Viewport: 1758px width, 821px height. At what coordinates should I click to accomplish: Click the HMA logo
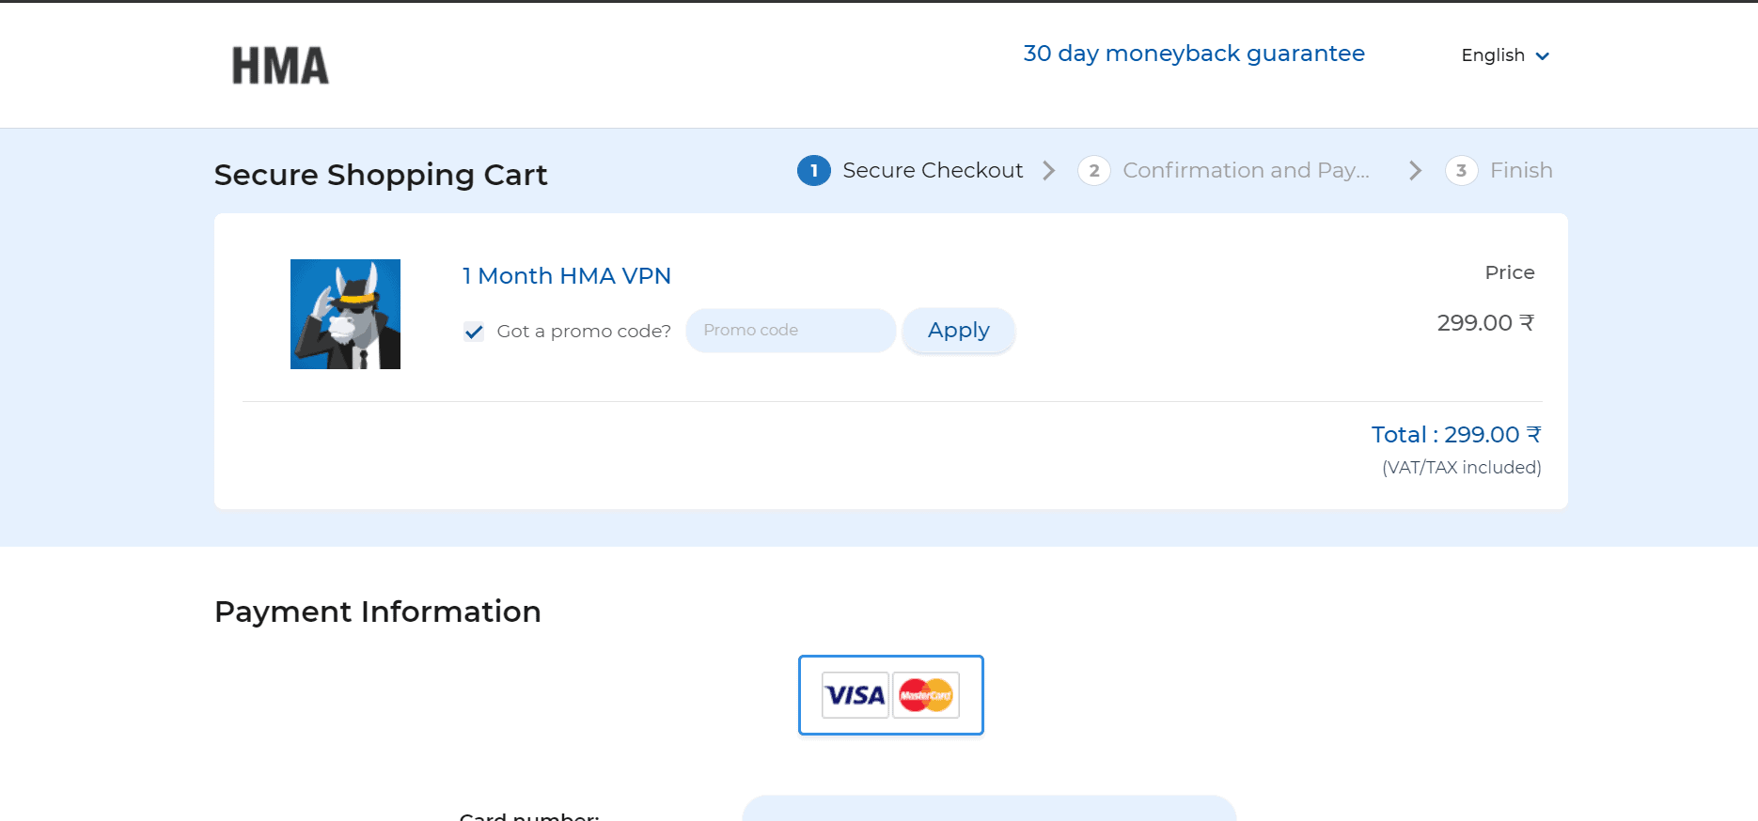pyautogui.click(x=280, y=66)
